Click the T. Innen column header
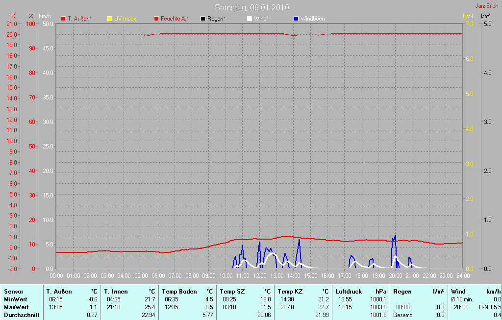502x320 pixels. point(116,292)
